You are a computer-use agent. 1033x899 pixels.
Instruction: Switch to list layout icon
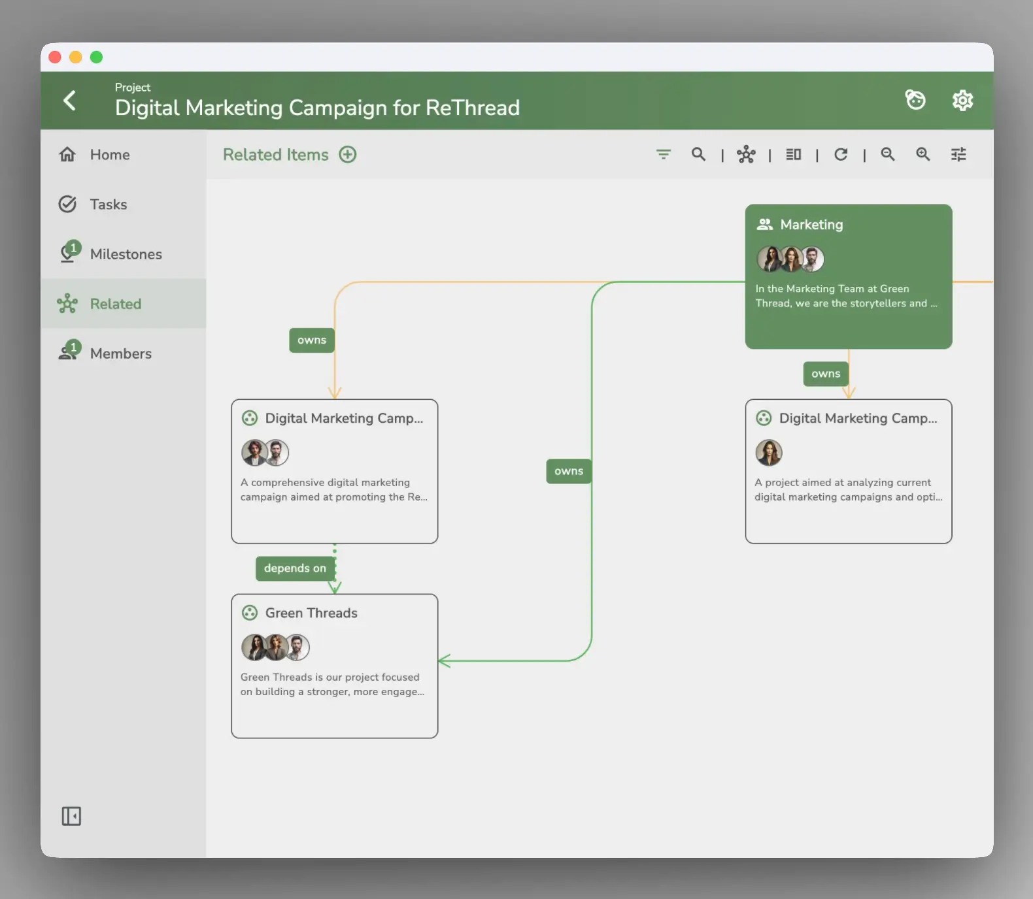click(x=794, y=154)
